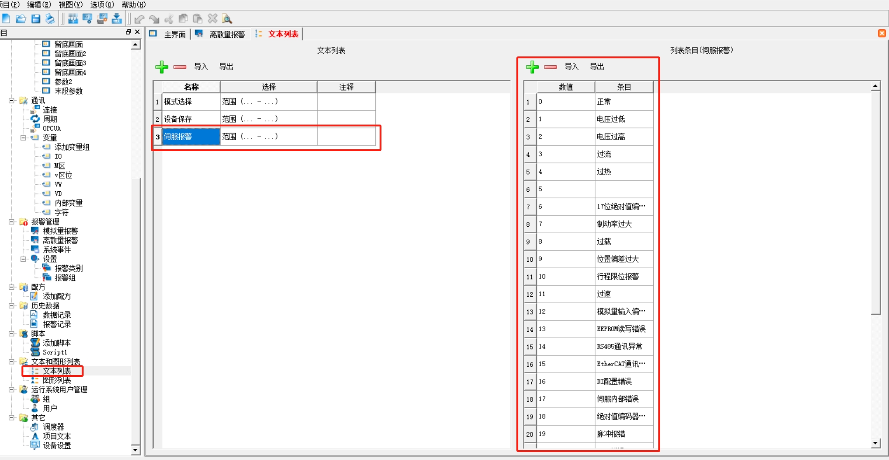Collapse the 变量 tree node
This screenshot has width=889, height=460.
pyautogui.click(x=23, y=138)
